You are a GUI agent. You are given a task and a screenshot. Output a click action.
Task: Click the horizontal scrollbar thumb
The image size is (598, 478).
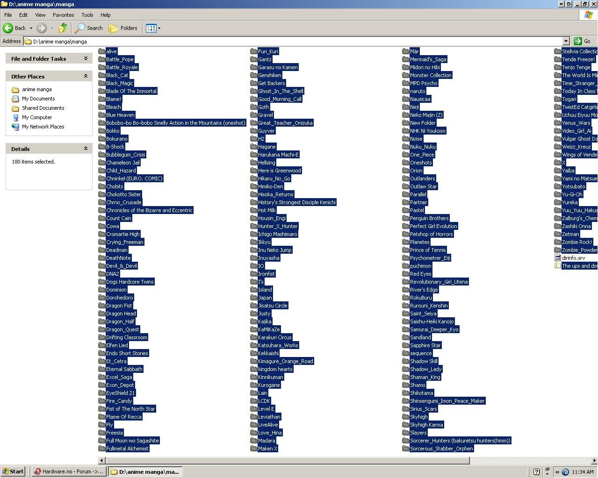point(287,461)
